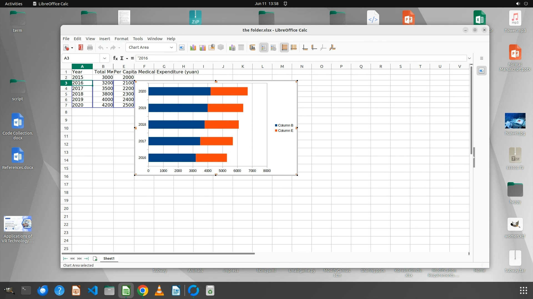Screen dimensions: 533x299
Task: Click the Titles toolbar icon
Action: [252, 48]
